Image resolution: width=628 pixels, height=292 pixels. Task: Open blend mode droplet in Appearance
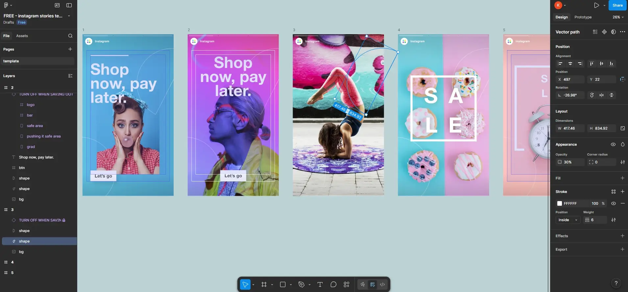click(x=623, y=144)
